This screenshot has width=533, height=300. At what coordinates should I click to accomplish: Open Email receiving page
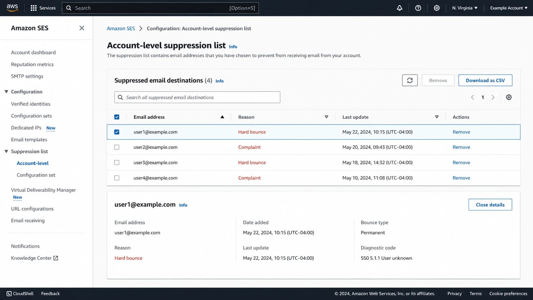pos(28,221)
